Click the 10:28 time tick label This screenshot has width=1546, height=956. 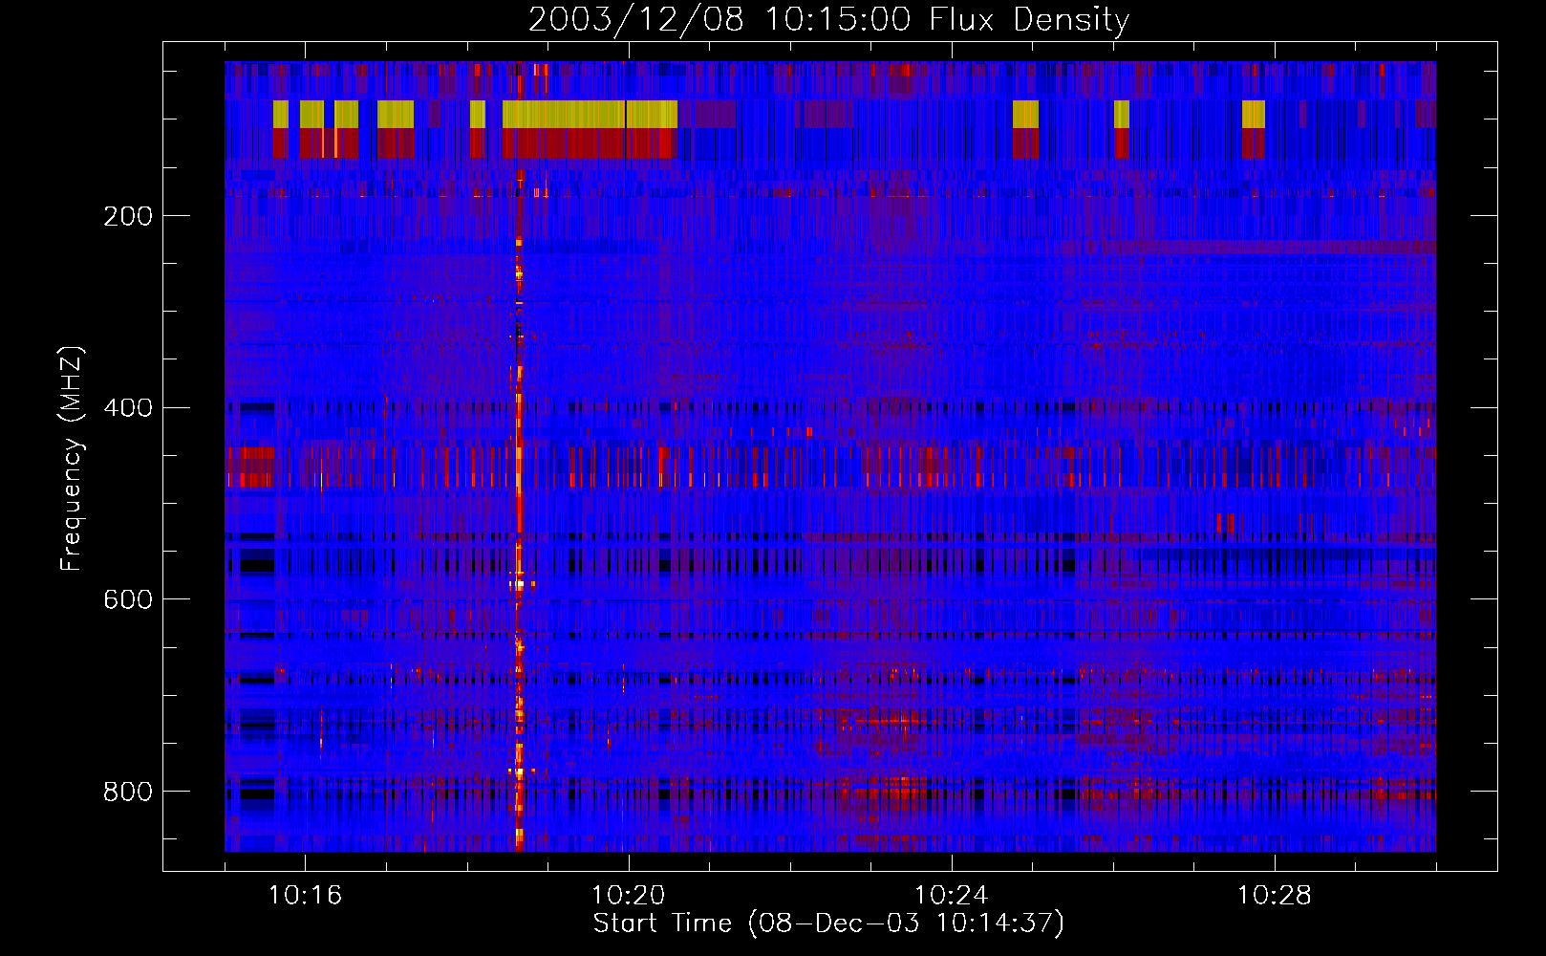1275,895
